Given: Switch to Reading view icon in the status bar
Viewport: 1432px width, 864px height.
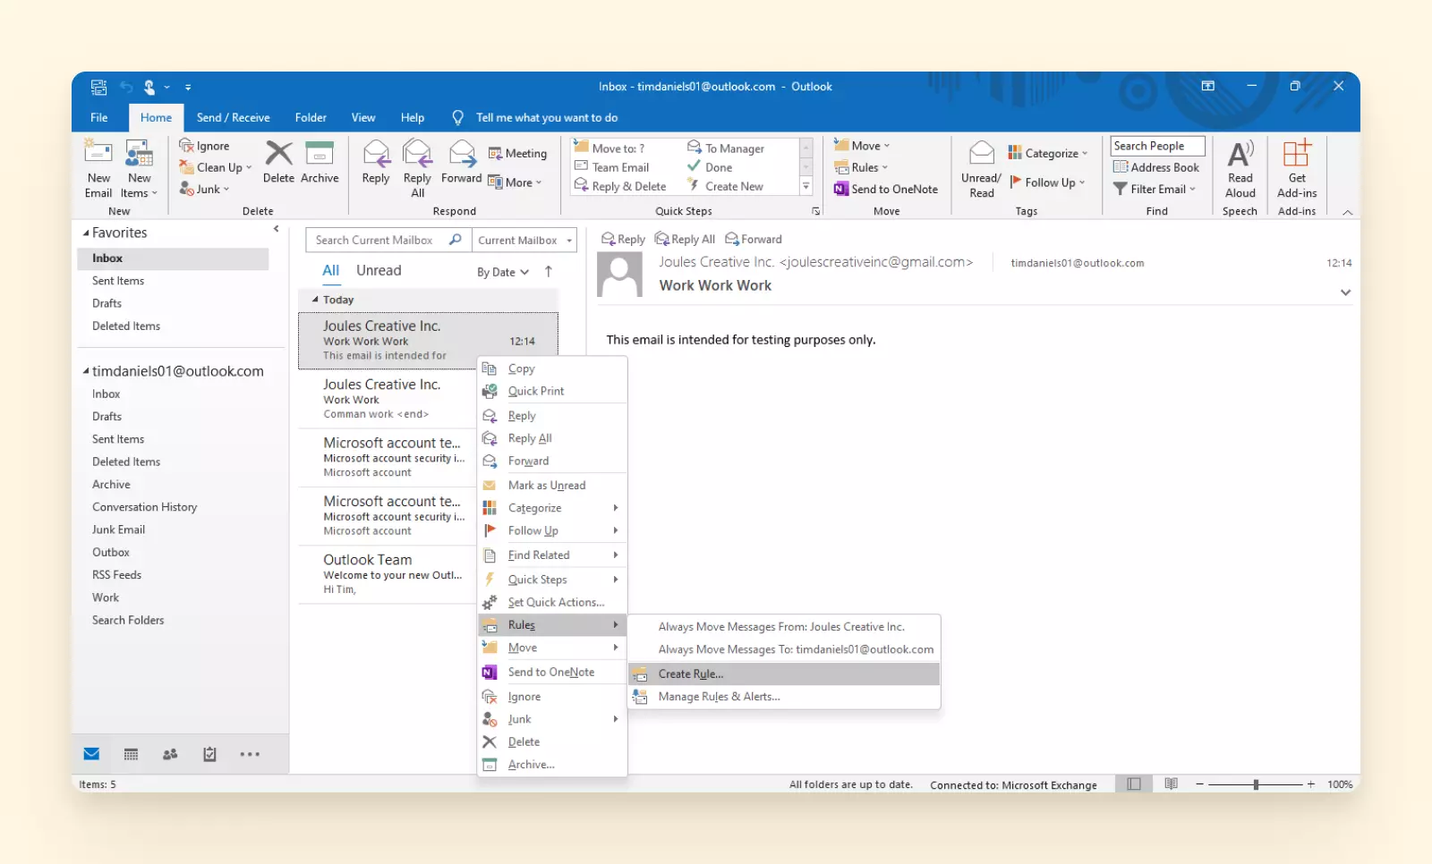Looking at the screenshot, I should tap(1171, 784).
